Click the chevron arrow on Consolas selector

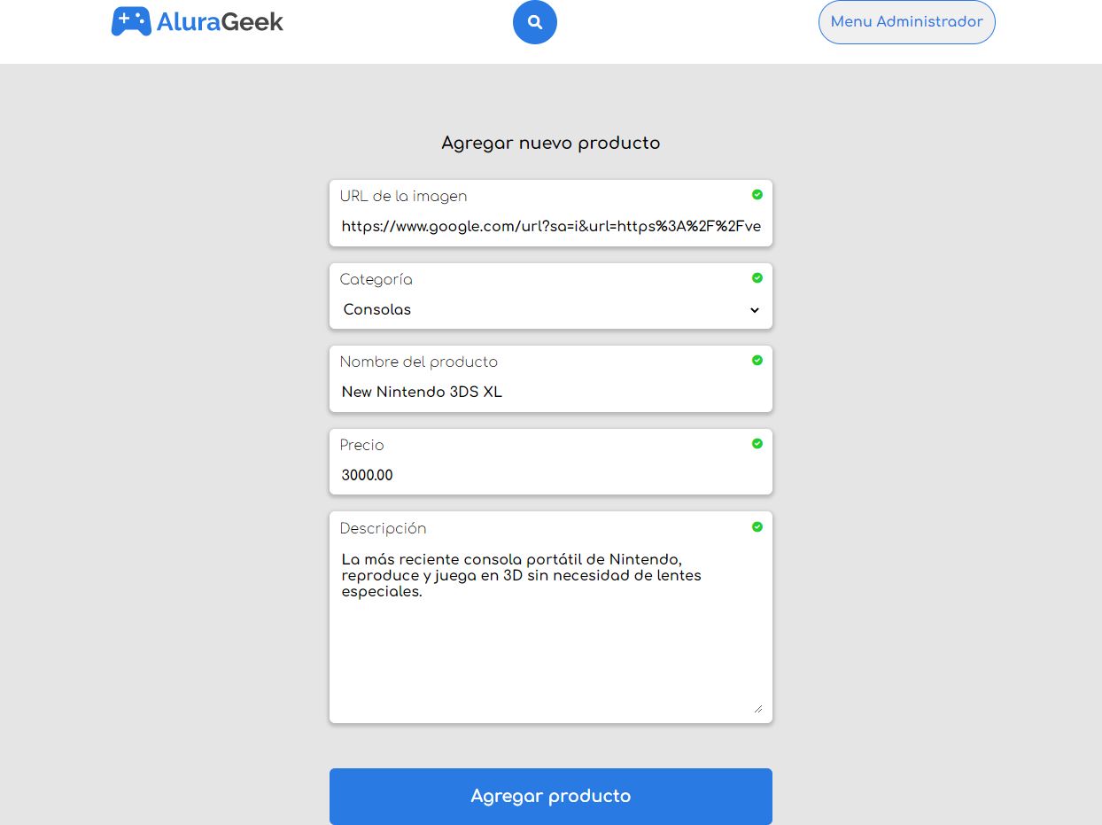point(755,310)
